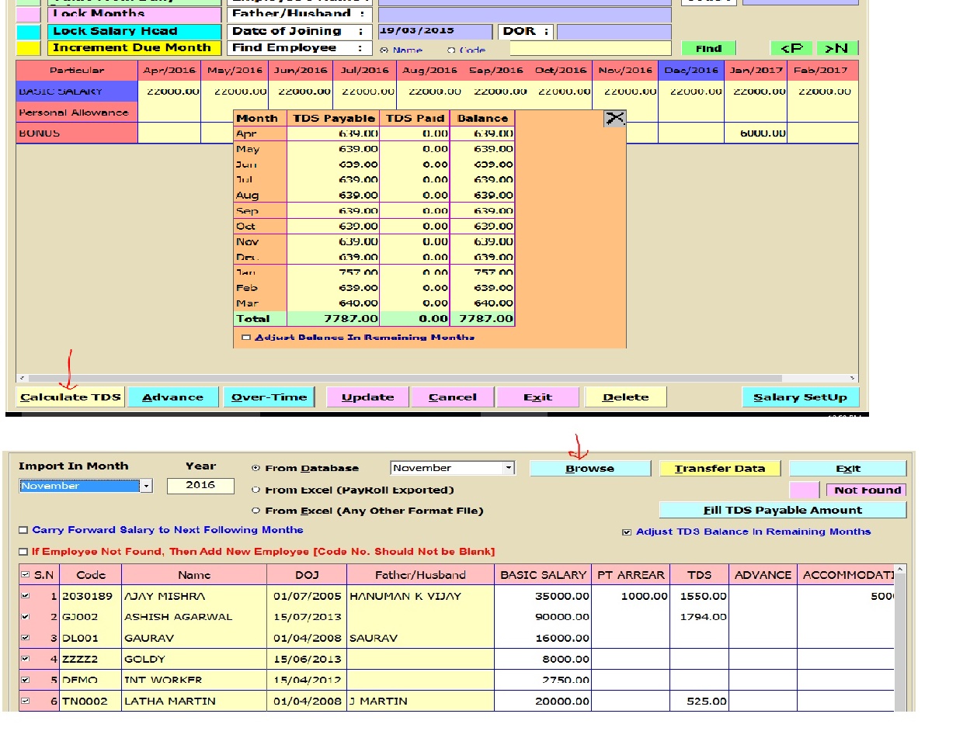
Task: Select From Excel (PayRoll Exported) option
Action: click(256, 490)
